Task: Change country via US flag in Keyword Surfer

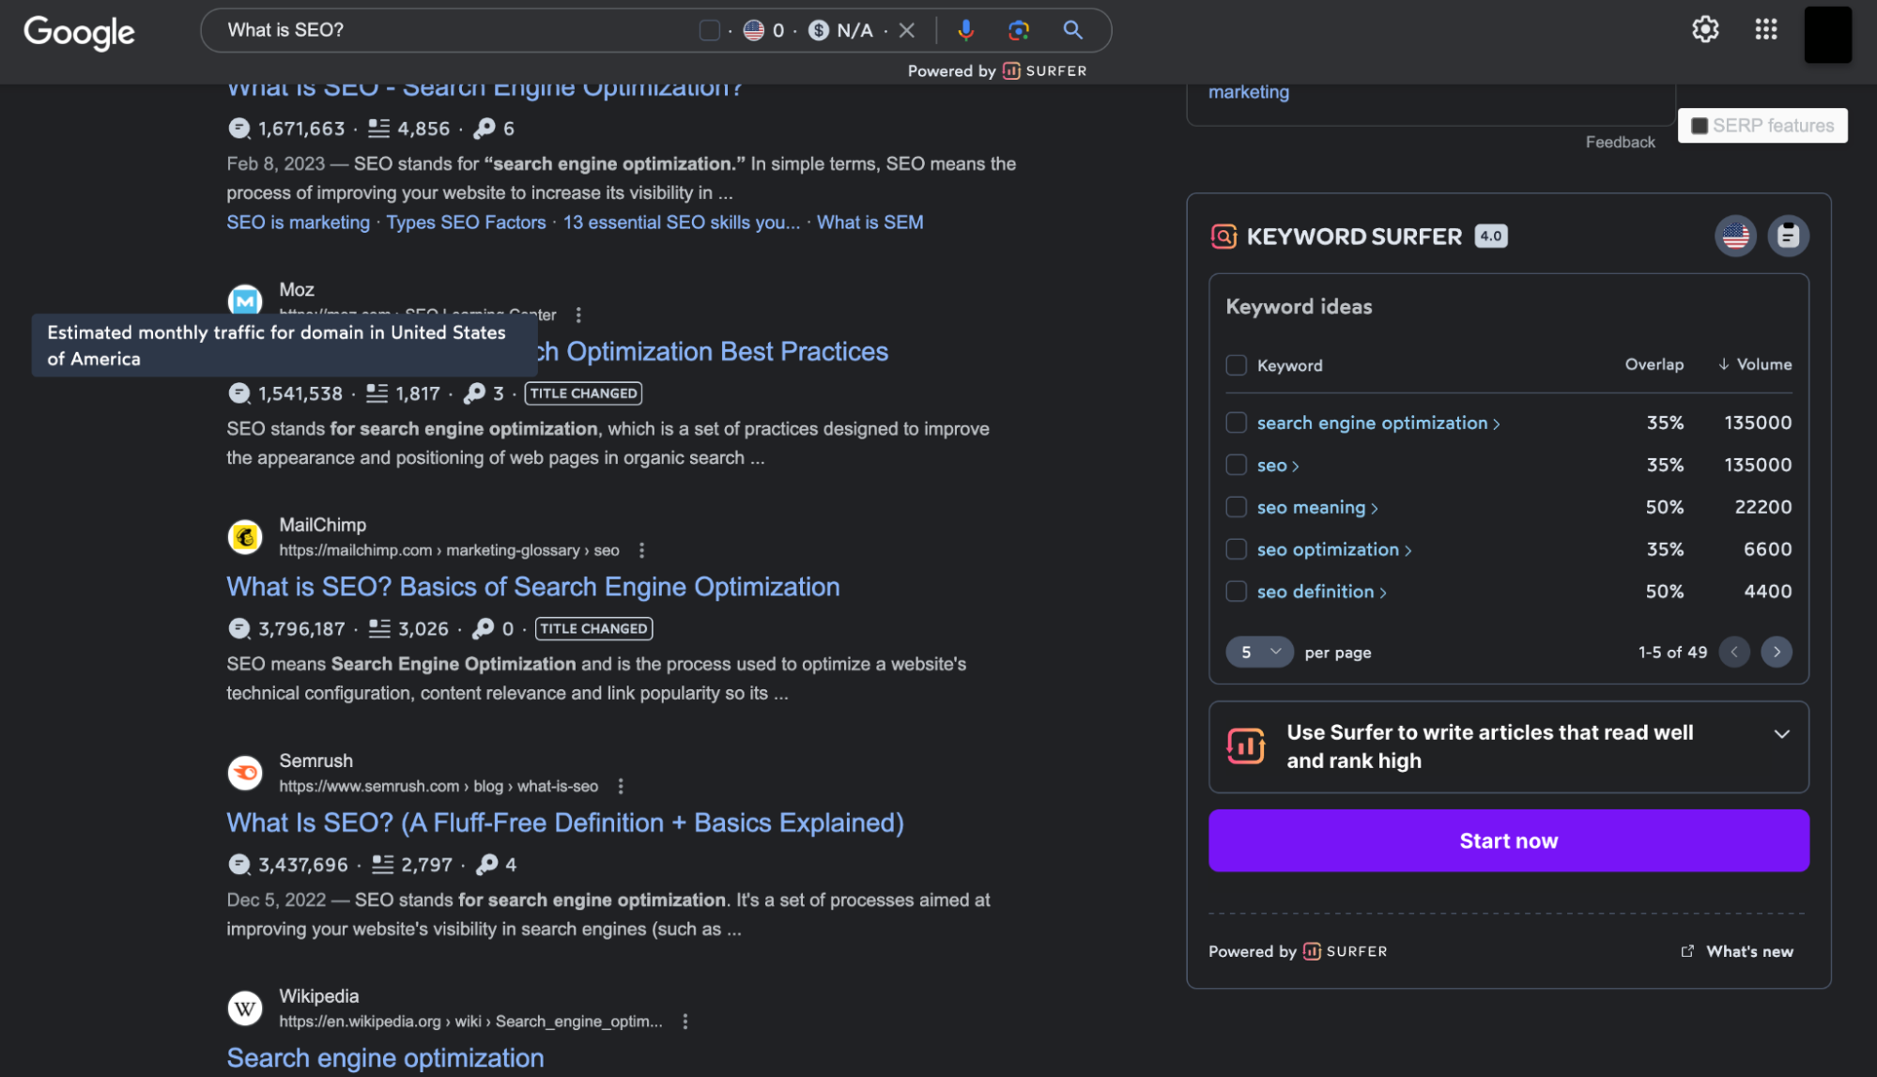Action: pos(1735,236)
